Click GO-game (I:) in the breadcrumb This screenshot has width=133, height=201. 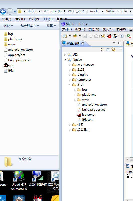click(52, 11)
